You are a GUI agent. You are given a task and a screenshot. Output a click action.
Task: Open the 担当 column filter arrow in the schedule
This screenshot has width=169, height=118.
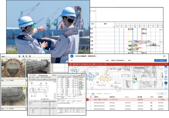[x=95, y=27]
